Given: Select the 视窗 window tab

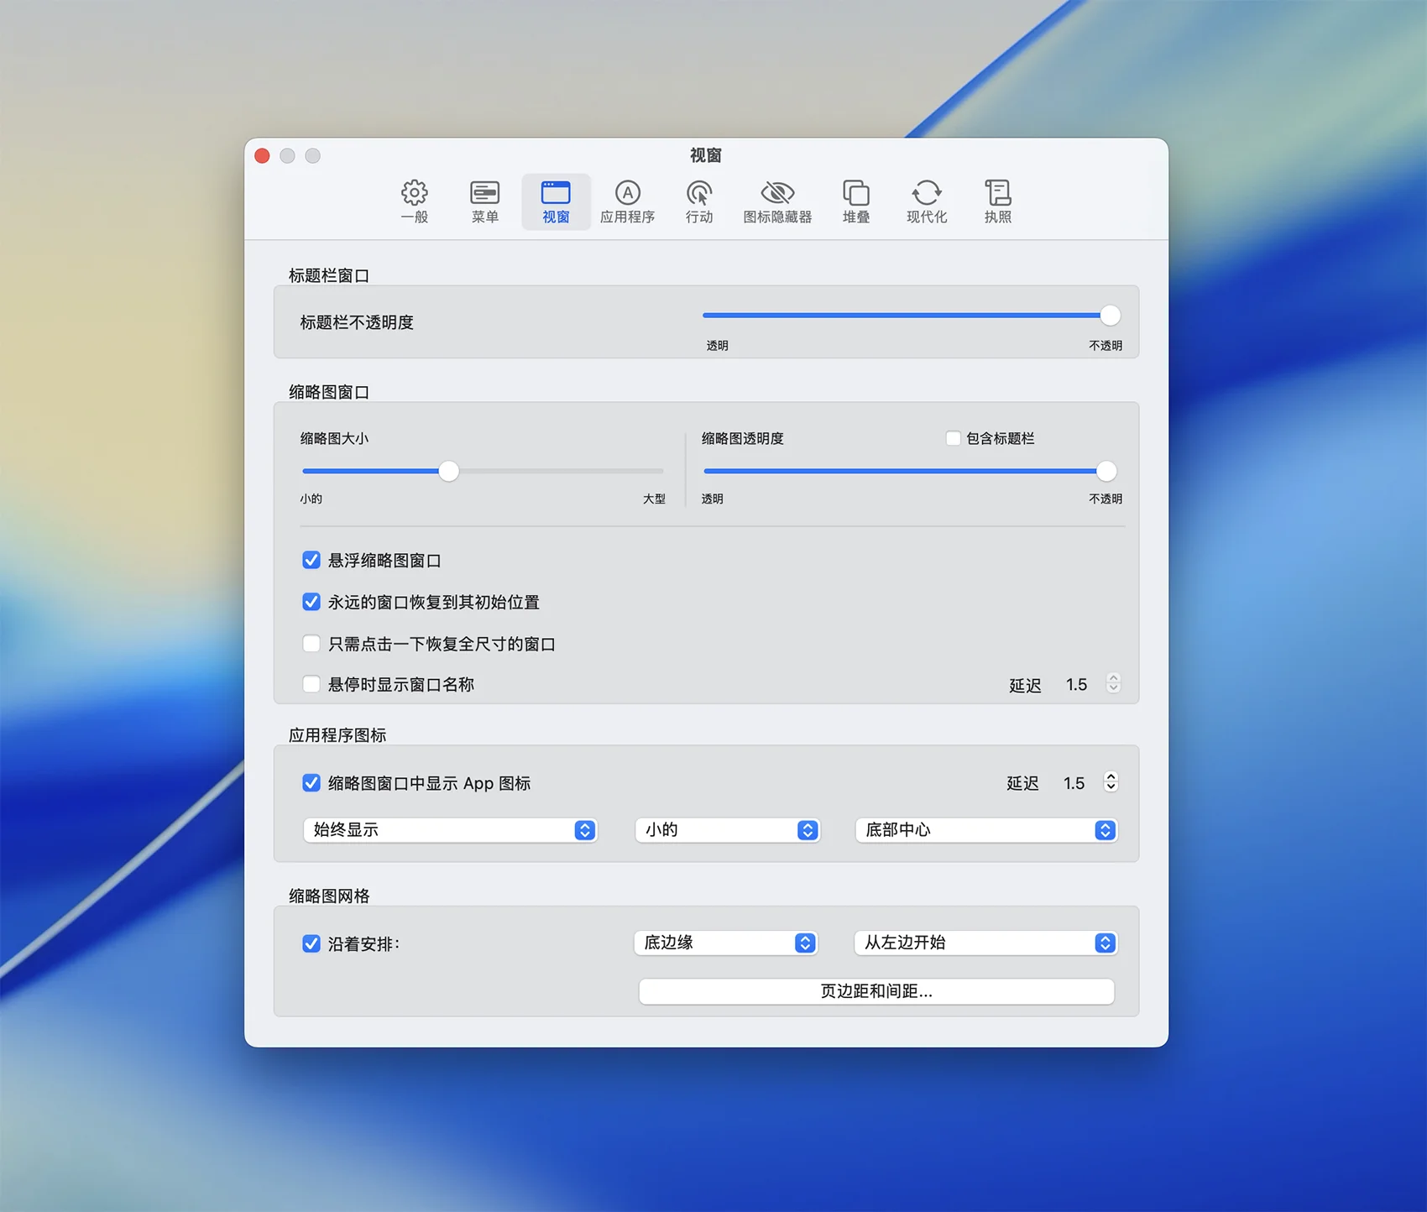Looking at the screenshot, I should pyautogui.click(x=556, y=201).
